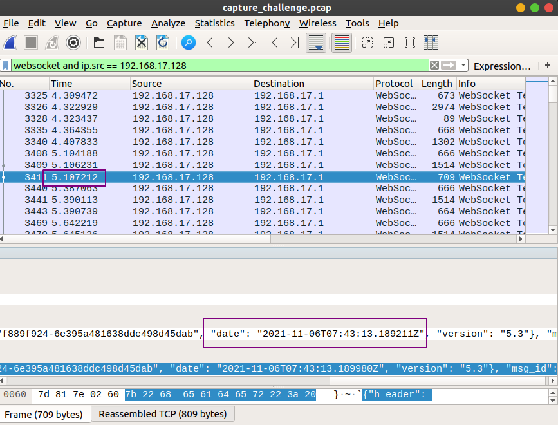Image resolution: width=558 pixels, height=425 pixels.
Task: Go to the next packet arrow
Action: pos(231,43)
